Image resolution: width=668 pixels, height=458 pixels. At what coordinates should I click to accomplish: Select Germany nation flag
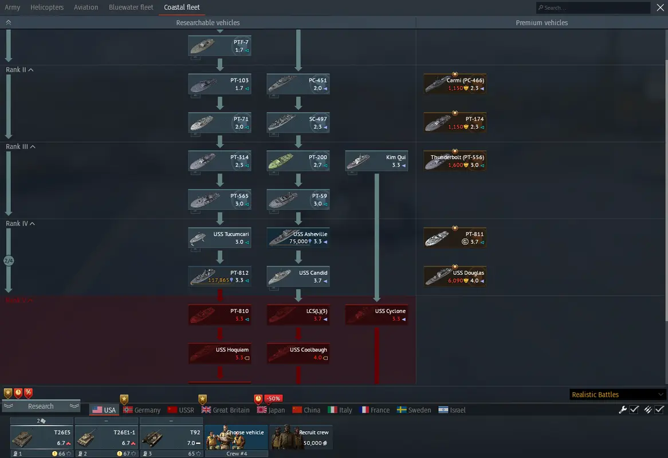click(x=142, y=410)
